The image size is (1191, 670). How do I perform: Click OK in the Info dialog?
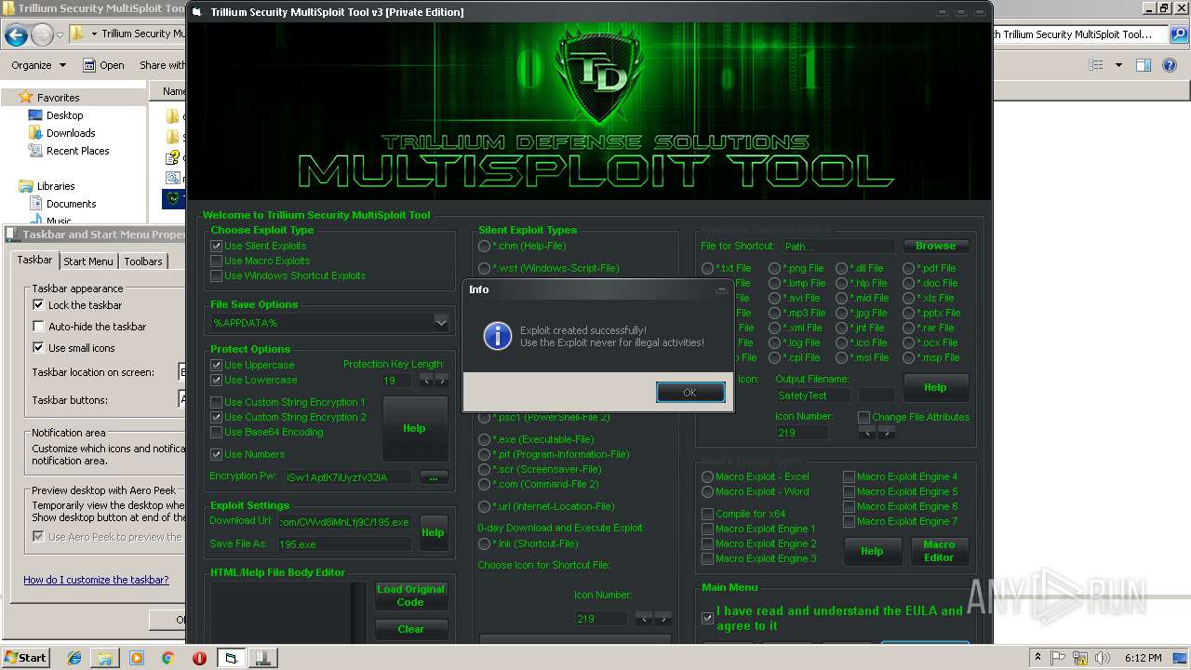[x=689, y=393]
